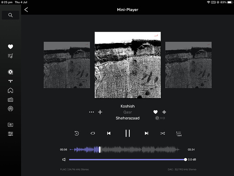Viewport: 234px width, 176px height.
Task: Select the previous album cover thumbnail
Action: pyautogui.click(x=67, y=65)
